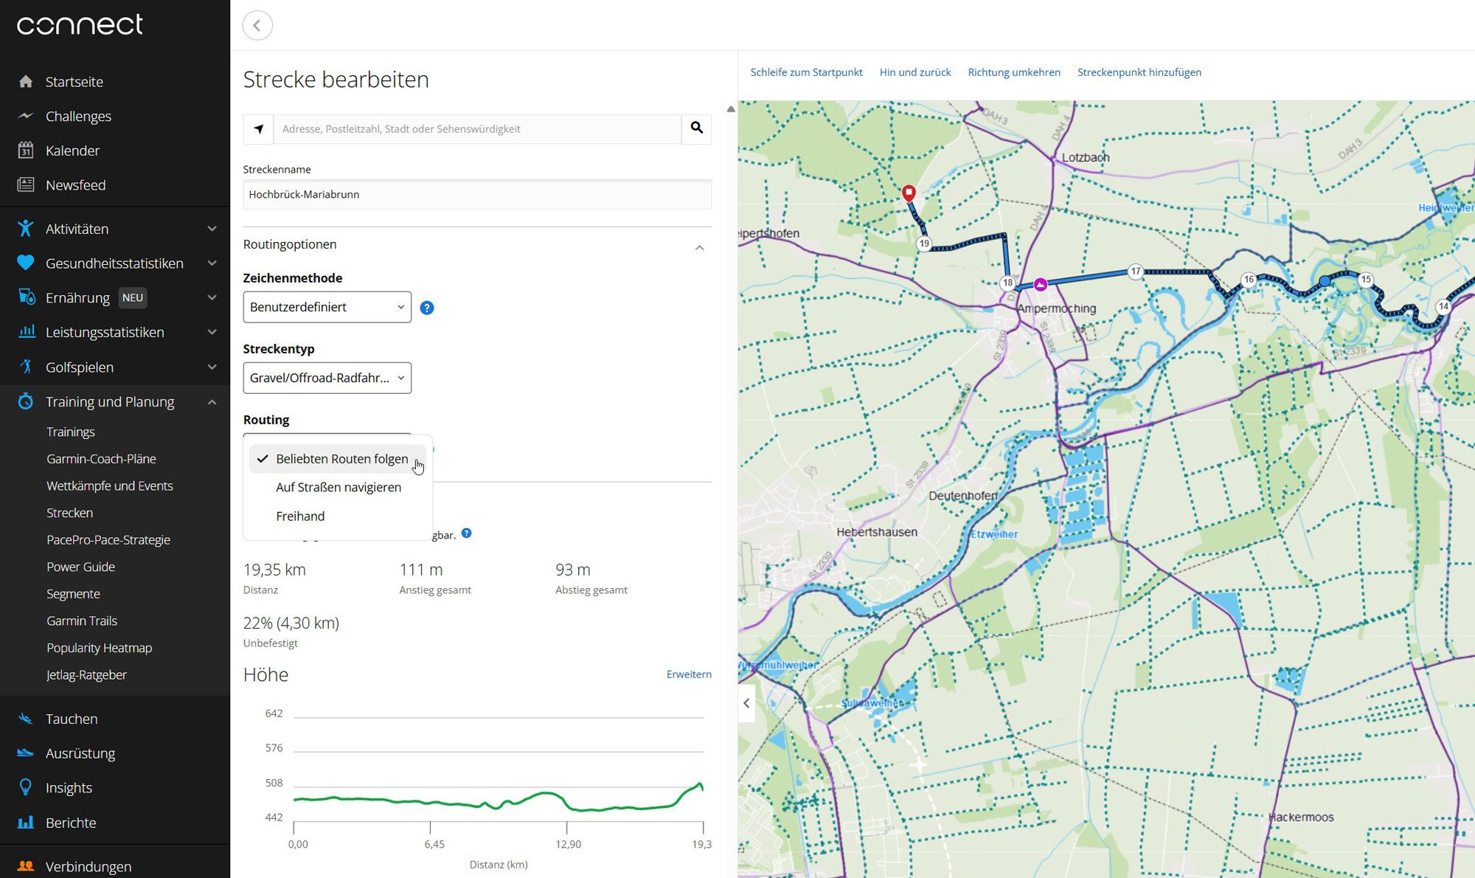The width and height of the screenshot is (1475, 878).
Task: Choose the Freihand routing option
Action: click(300, 516)
